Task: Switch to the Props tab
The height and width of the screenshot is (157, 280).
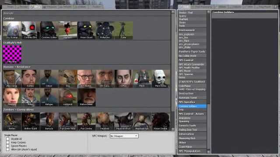Action: pyautogui.click(x=9, y=7)
